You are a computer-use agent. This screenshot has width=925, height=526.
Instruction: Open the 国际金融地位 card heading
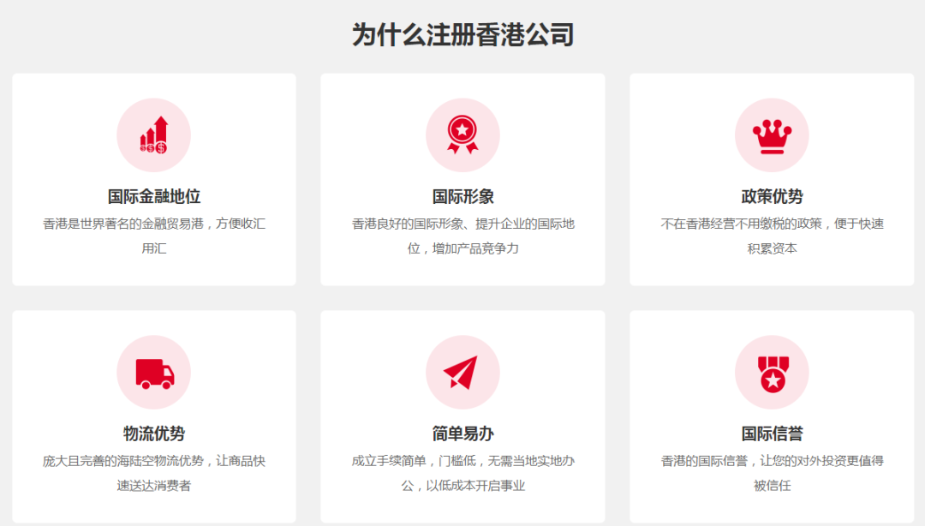[153, 195]
